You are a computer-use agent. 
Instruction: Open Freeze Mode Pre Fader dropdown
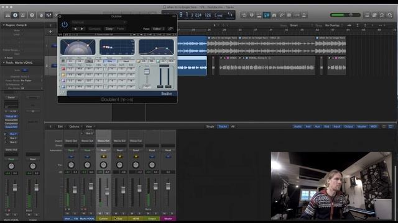click(31, 81)
